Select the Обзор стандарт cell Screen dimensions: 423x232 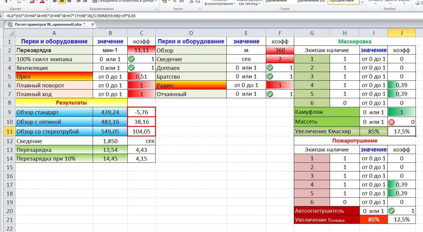(x=54, y=112)
